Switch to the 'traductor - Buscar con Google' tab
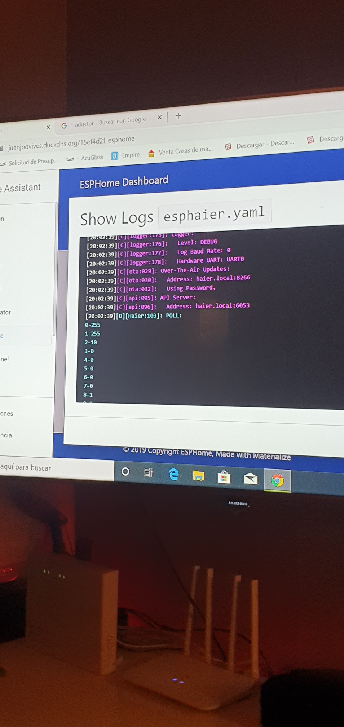Screen dimensions: 344x727 pos(108,122)
